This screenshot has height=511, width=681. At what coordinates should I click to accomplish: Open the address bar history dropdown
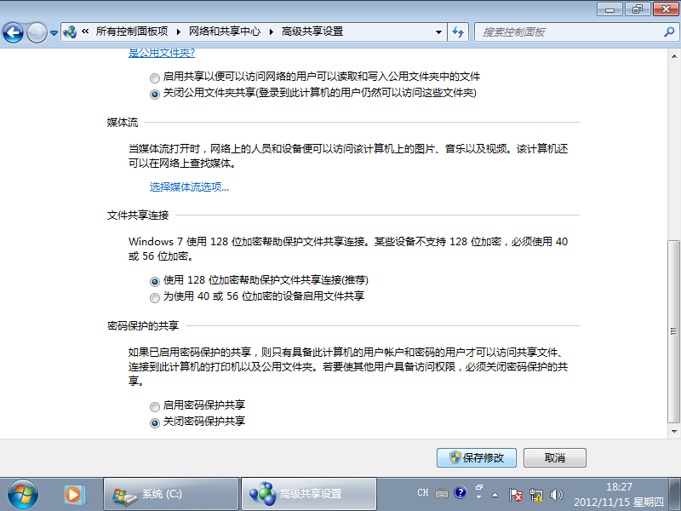pos(438,32)
